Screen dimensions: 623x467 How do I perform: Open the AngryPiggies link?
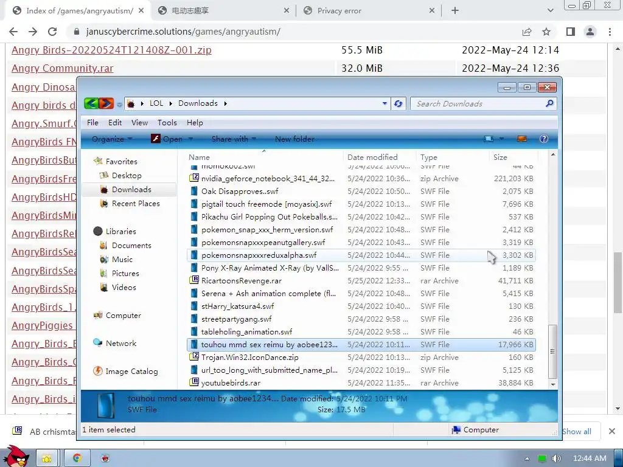click(42, 326)
